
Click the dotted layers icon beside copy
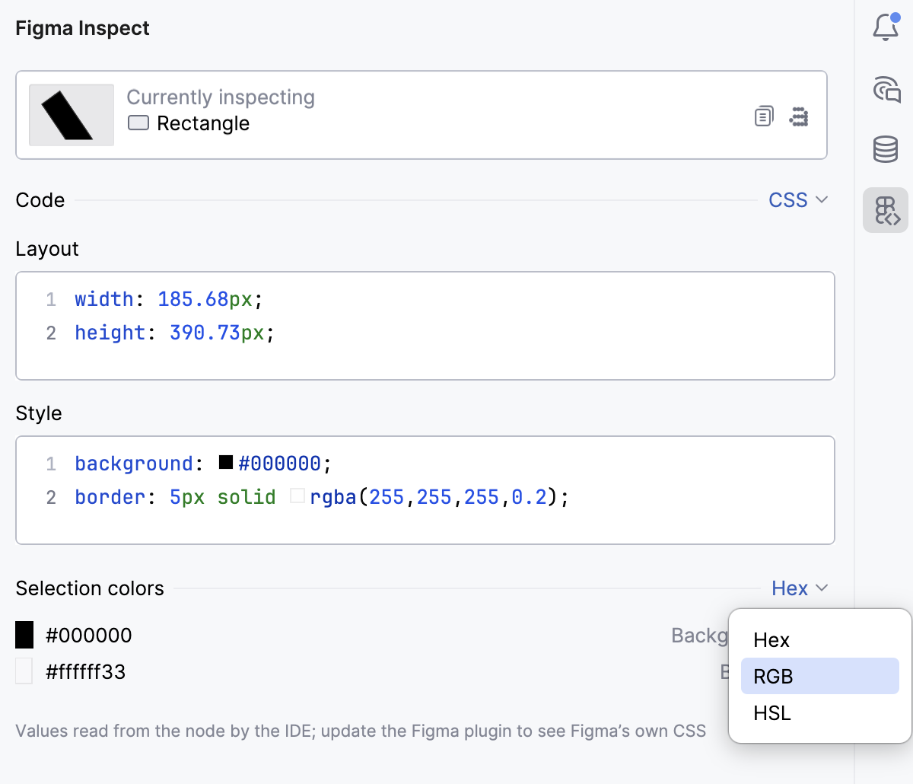pyautogui.click(x=798, y=116)
